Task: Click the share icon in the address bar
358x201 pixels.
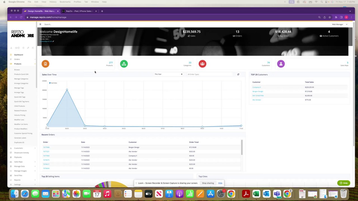Action: (324, 17)
